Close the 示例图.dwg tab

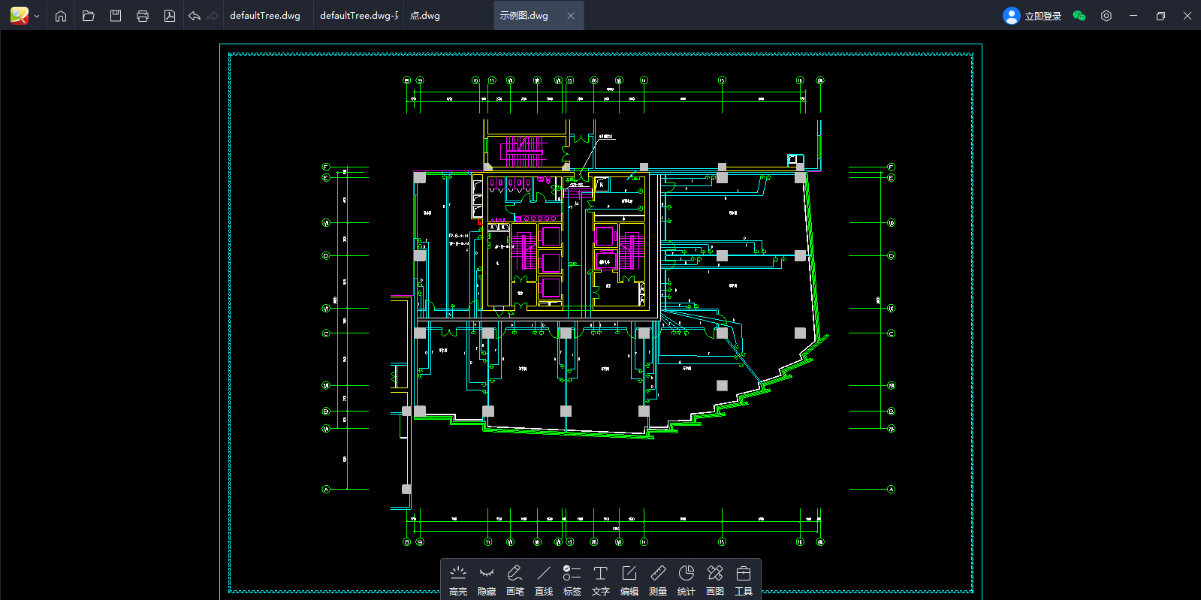(x=571, y=16)
